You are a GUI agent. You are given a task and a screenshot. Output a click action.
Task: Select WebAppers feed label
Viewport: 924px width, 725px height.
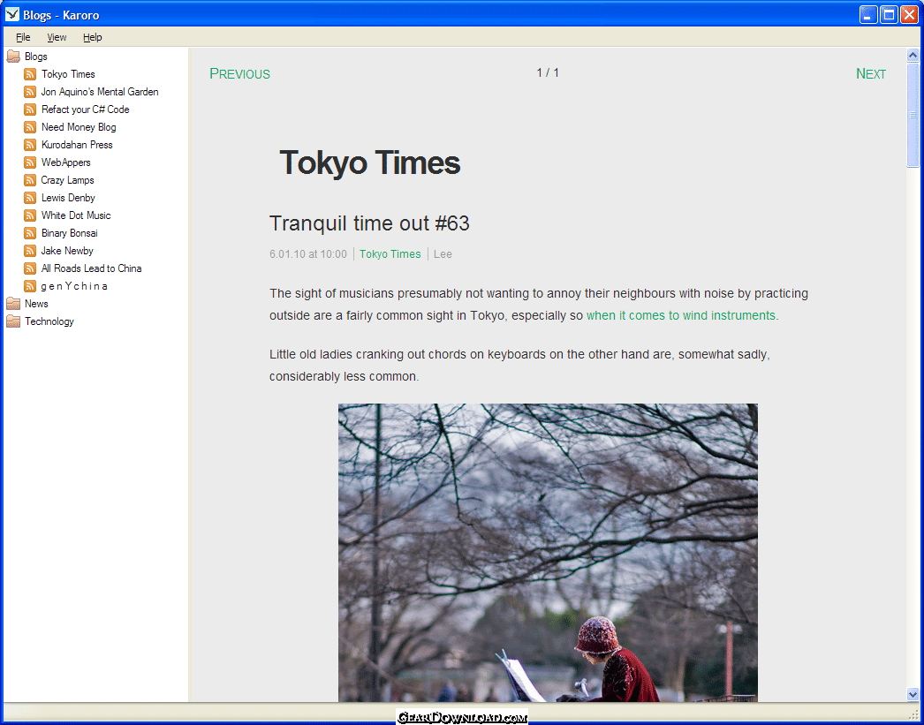66,162
